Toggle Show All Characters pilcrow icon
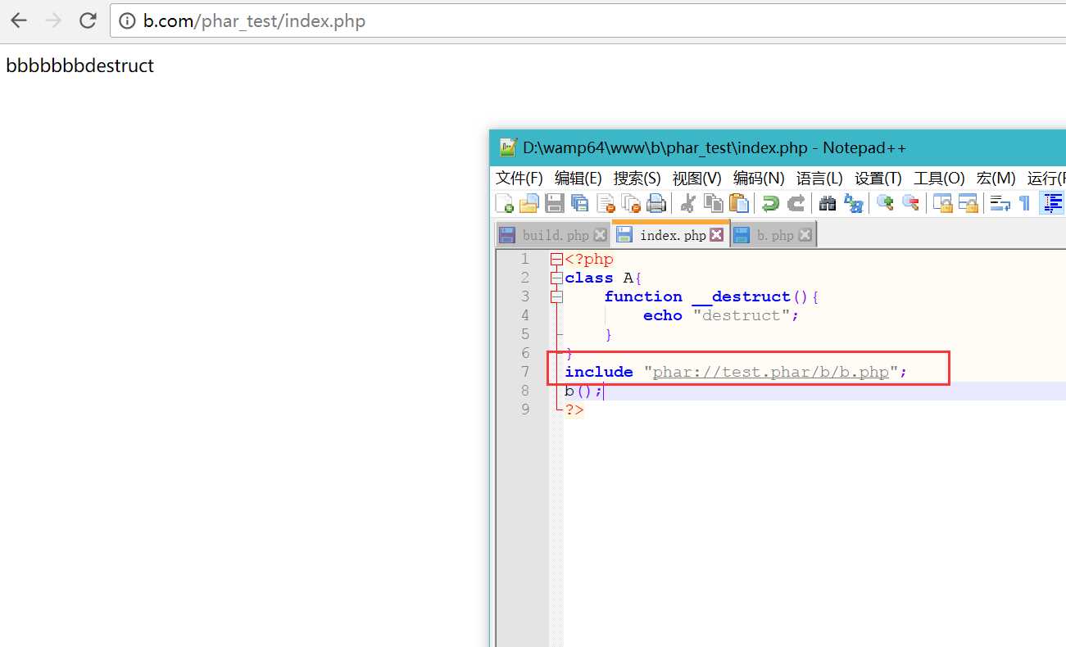 pos(1024,203)
